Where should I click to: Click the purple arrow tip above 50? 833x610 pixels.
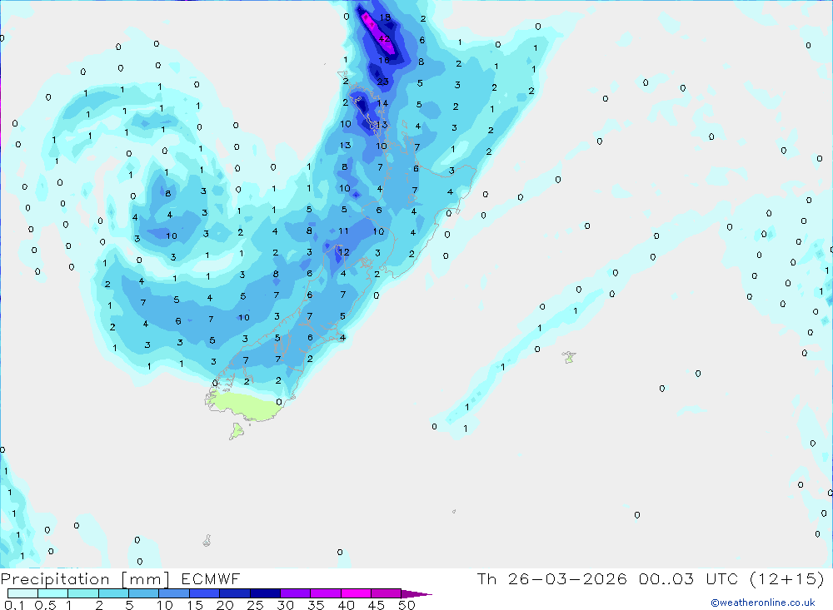[416, 593]
